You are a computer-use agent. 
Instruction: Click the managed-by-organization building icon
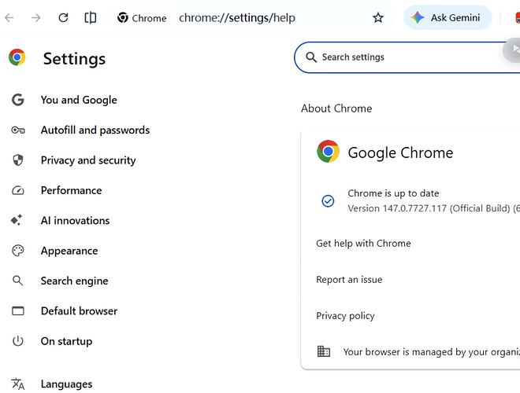[323, 351]
